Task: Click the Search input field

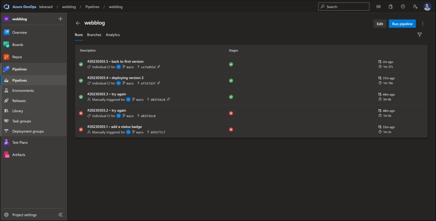Action: click(x=344, y=7)
